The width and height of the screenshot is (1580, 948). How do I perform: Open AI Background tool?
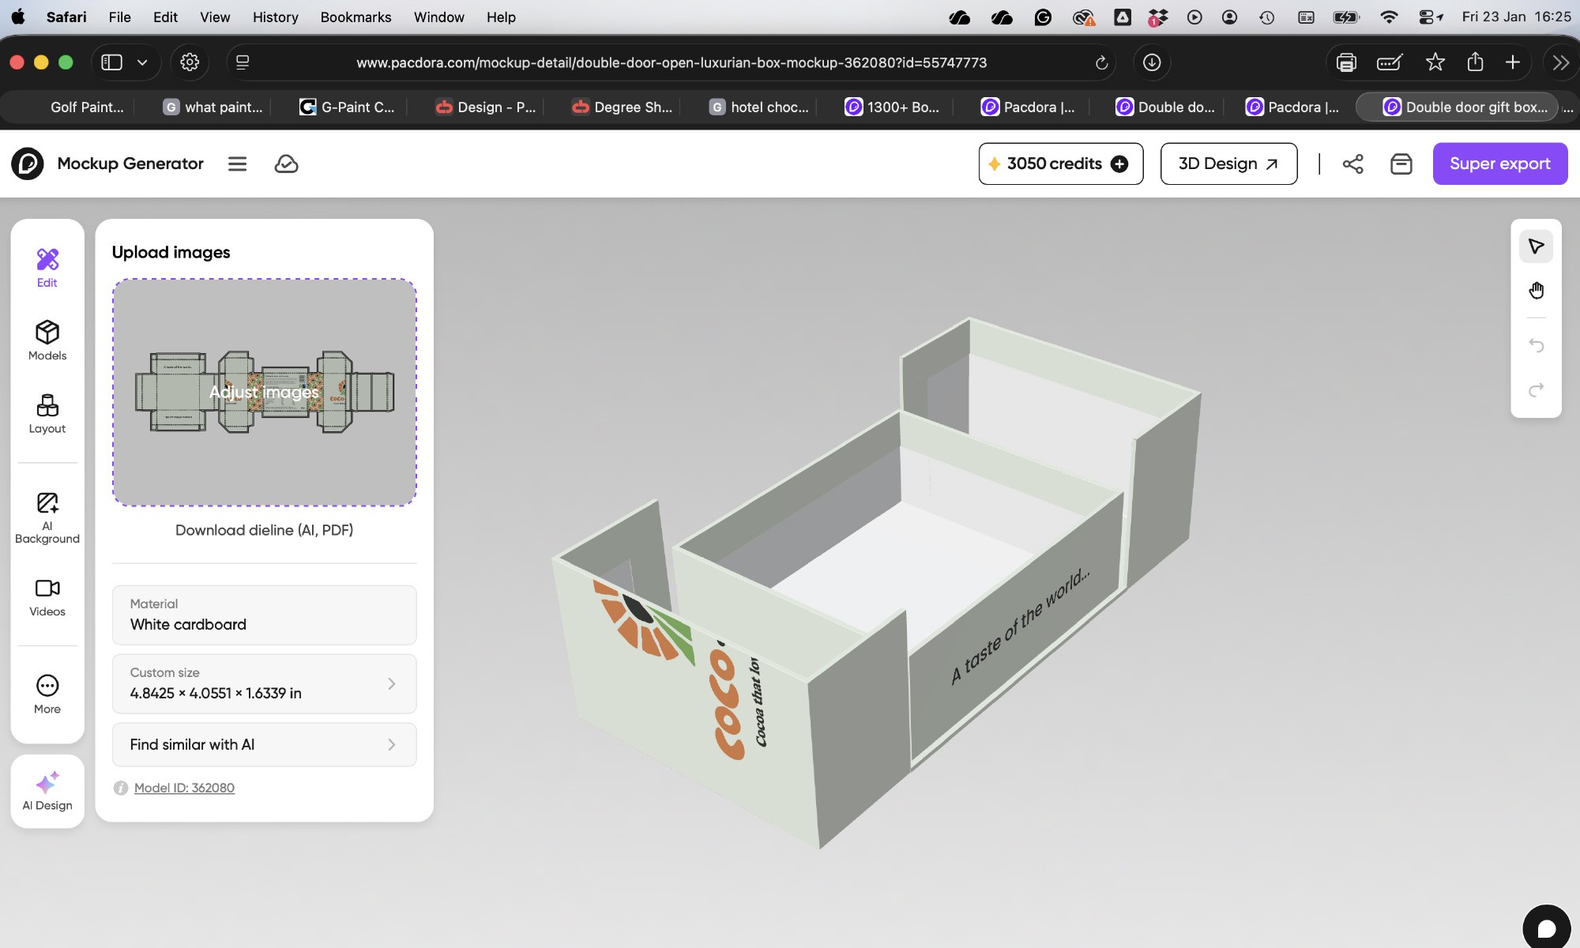(47, 518)
